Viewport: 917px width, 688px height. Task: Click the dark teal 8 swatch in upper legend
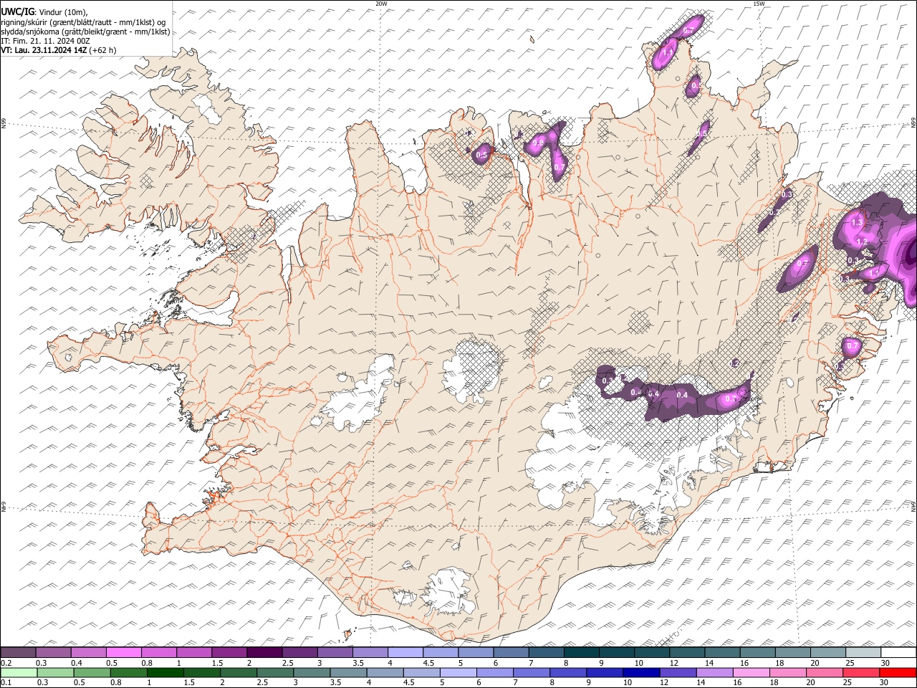pyautogui.click(x=581, y=653)
